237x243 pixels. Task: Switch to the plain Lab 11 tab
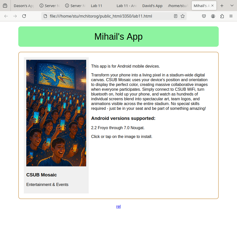(101, 6)
